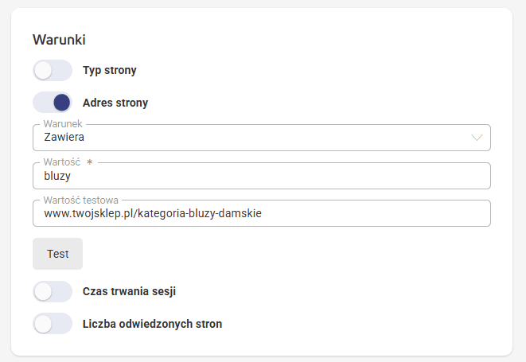The height and width of the screenshot is (362, 526).
Task: Click the Czas trwania sesji label
Action: point(129,291)
